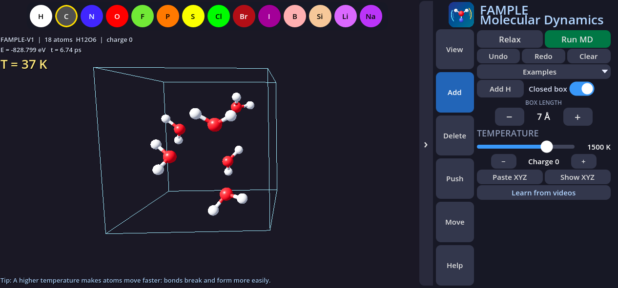Screen dimensions: 618x288
Task: Click the '1500 K' temperature value
Action: point(599,147)
